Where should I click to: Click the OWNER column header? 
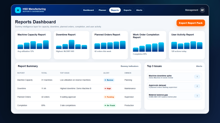[128, 73]
